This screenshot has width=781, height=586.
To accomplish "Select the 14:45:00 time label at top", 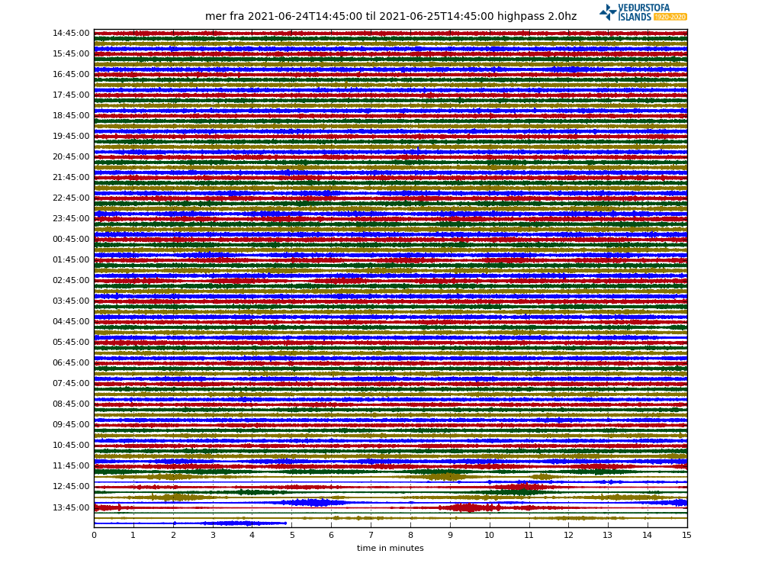I will 71,34.
